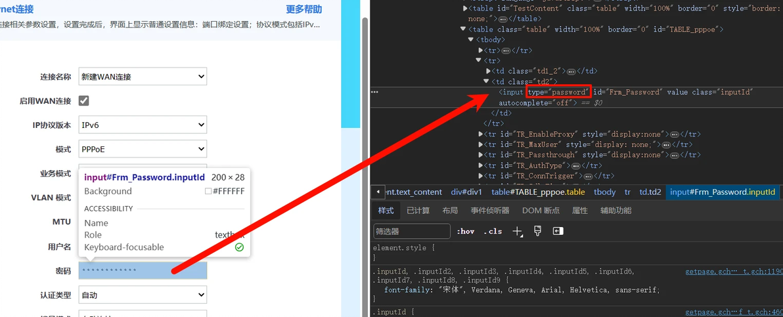Open the getpage.gch f_t.gch:460 source link

(734, 312)
